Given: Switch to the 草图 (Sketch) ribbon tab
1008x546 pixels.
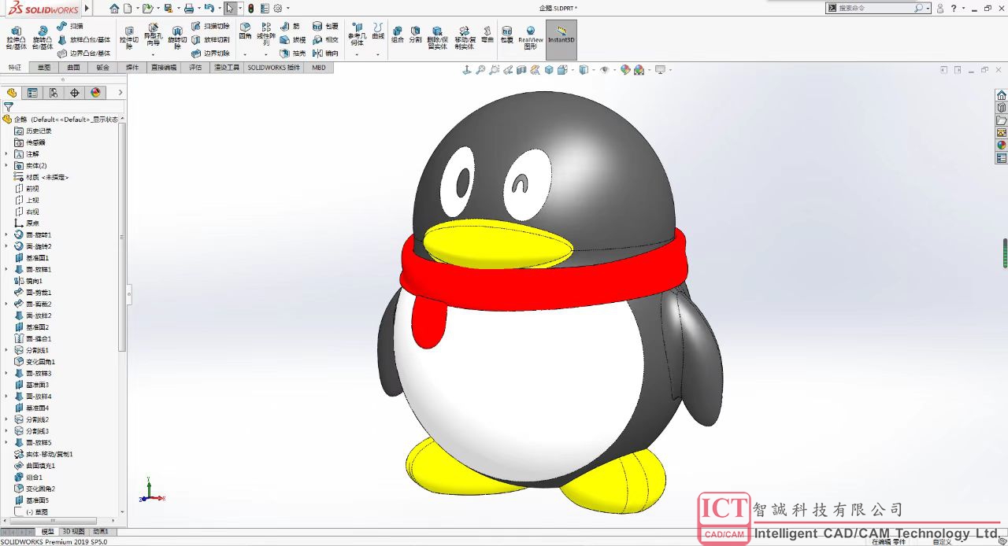Looking at the screenshot, I should pos(44,68).
